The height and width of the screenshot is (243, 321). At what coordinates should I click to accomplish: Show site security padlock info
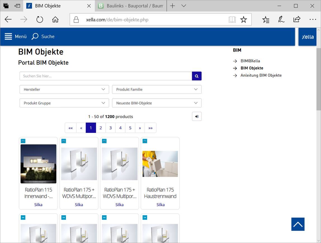pos(76,20)
